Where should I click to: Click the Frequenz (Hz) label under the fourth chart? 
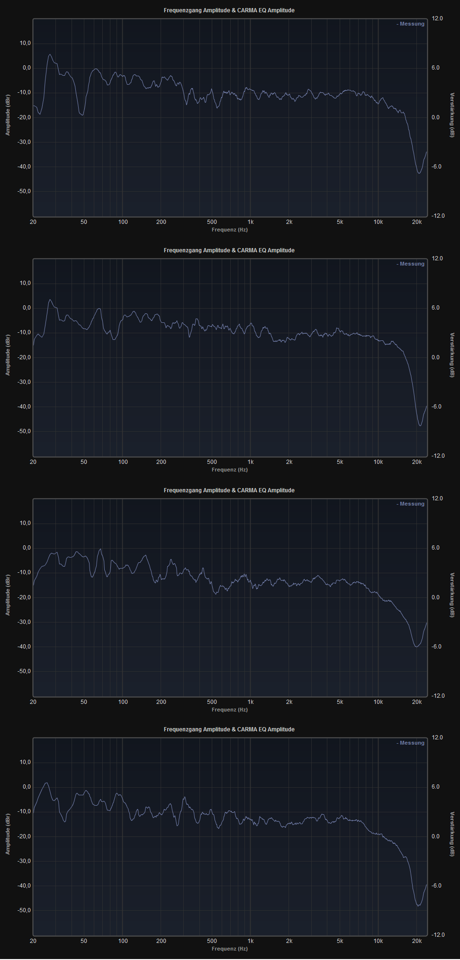tap(229, 949)
